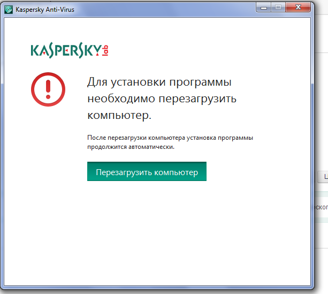Viewport: 328px width, 294px height.
Task: Click the Перезагрузить компьютер button
Action: (147, 171)
